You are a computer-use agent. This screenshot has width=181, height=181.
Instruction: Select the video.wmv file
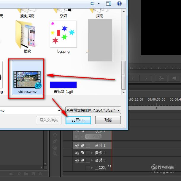[x=27, y=77]
